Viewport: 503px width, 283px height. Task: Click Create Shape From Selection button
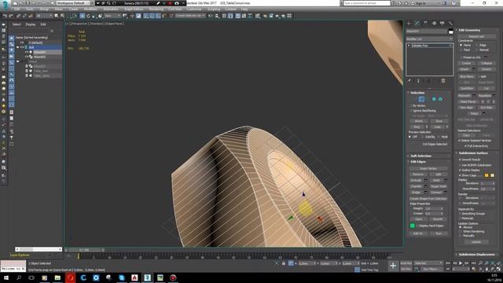pos(428,199)
